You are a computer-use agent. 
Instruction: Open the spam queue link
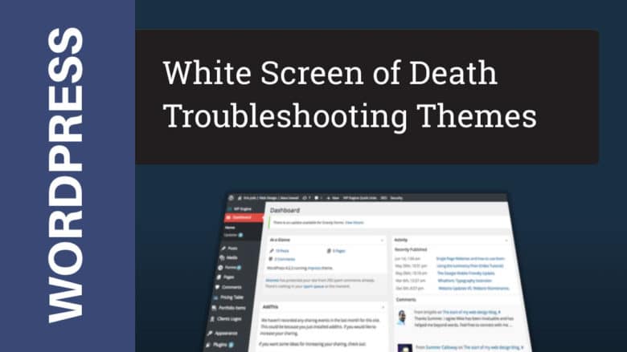pos(313,286)
